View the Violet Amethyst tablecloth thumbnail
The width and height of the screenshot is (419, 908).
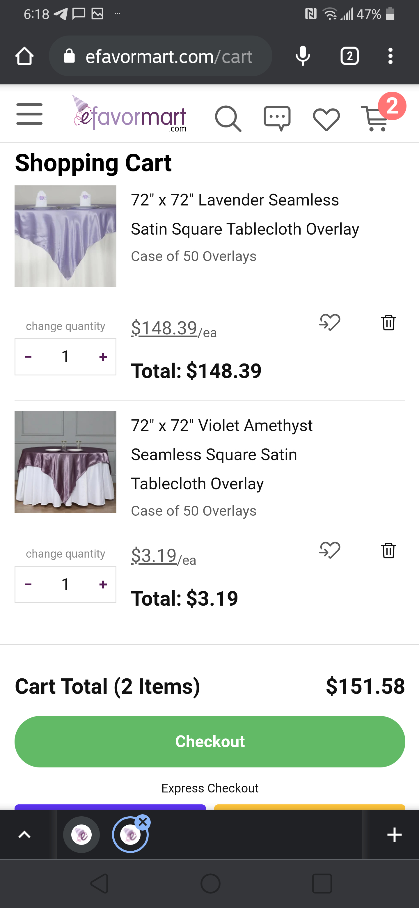click(x=65, y=462)
